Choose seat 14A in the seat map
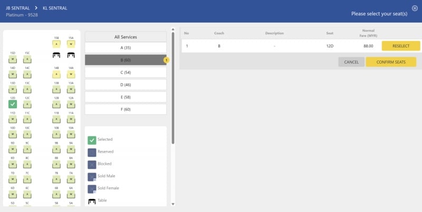The width and height of the screenshot is (422, 212). pyautogui.click(x=71, y=74)
